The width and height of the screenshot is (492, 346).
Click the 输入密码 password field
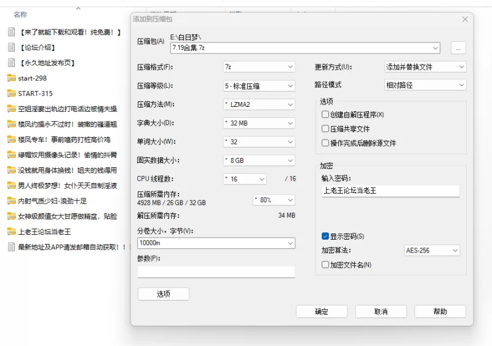(x=391, y=191)
